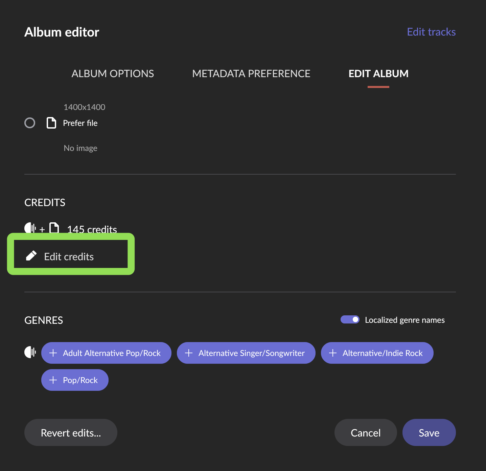Click the file icon beside 145 credits
486x471 pixels.
[54, 228]
